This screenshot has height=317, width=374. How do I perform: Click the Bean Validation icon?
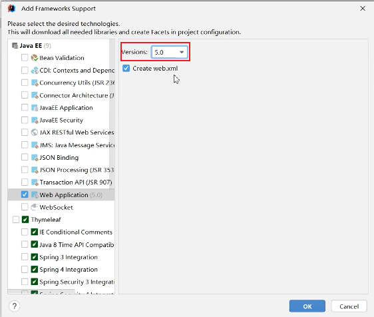coord(35,58)
